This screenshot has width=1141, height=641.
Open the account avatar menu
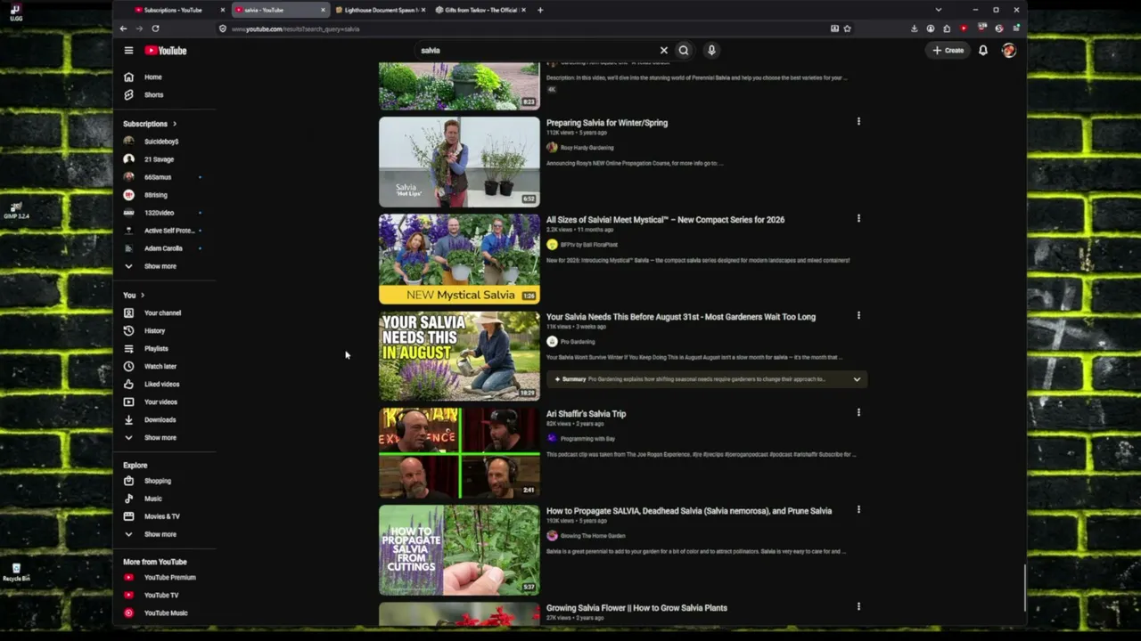pos(1008,51)
